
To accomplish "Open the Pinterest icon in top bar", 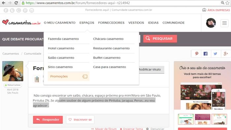I will coord(25,10).
